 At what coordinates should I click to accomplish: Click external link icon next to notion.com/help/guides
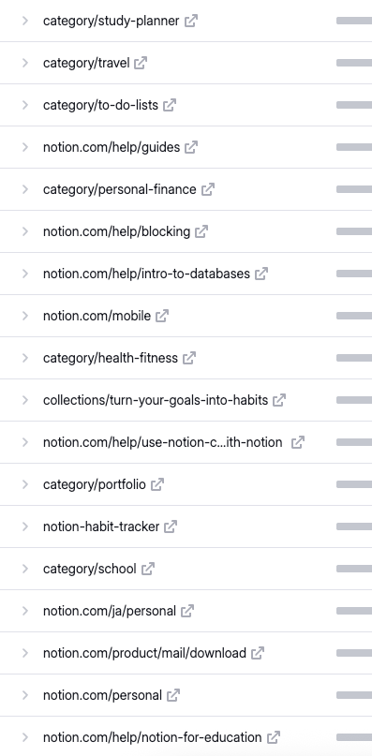(x=191, y=147)
